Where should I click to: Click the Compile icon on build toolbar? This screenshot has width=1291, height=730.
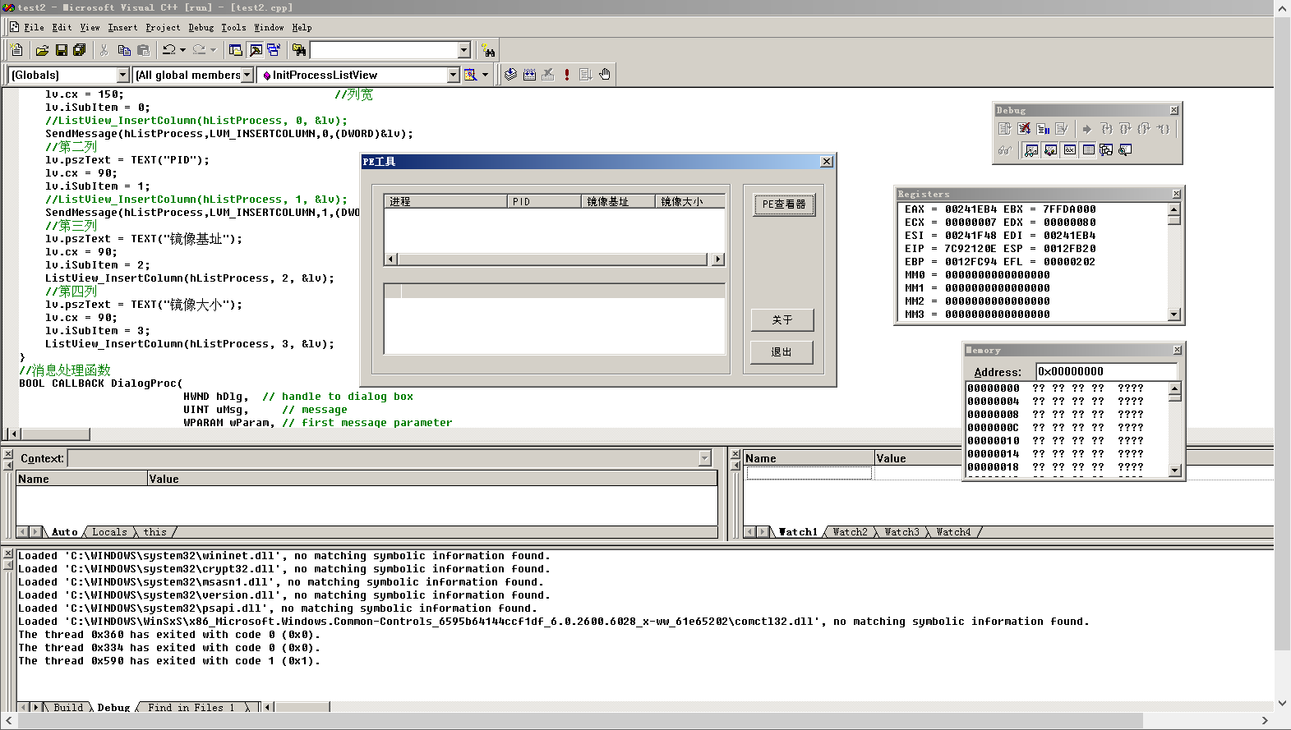tap(510, 75)
